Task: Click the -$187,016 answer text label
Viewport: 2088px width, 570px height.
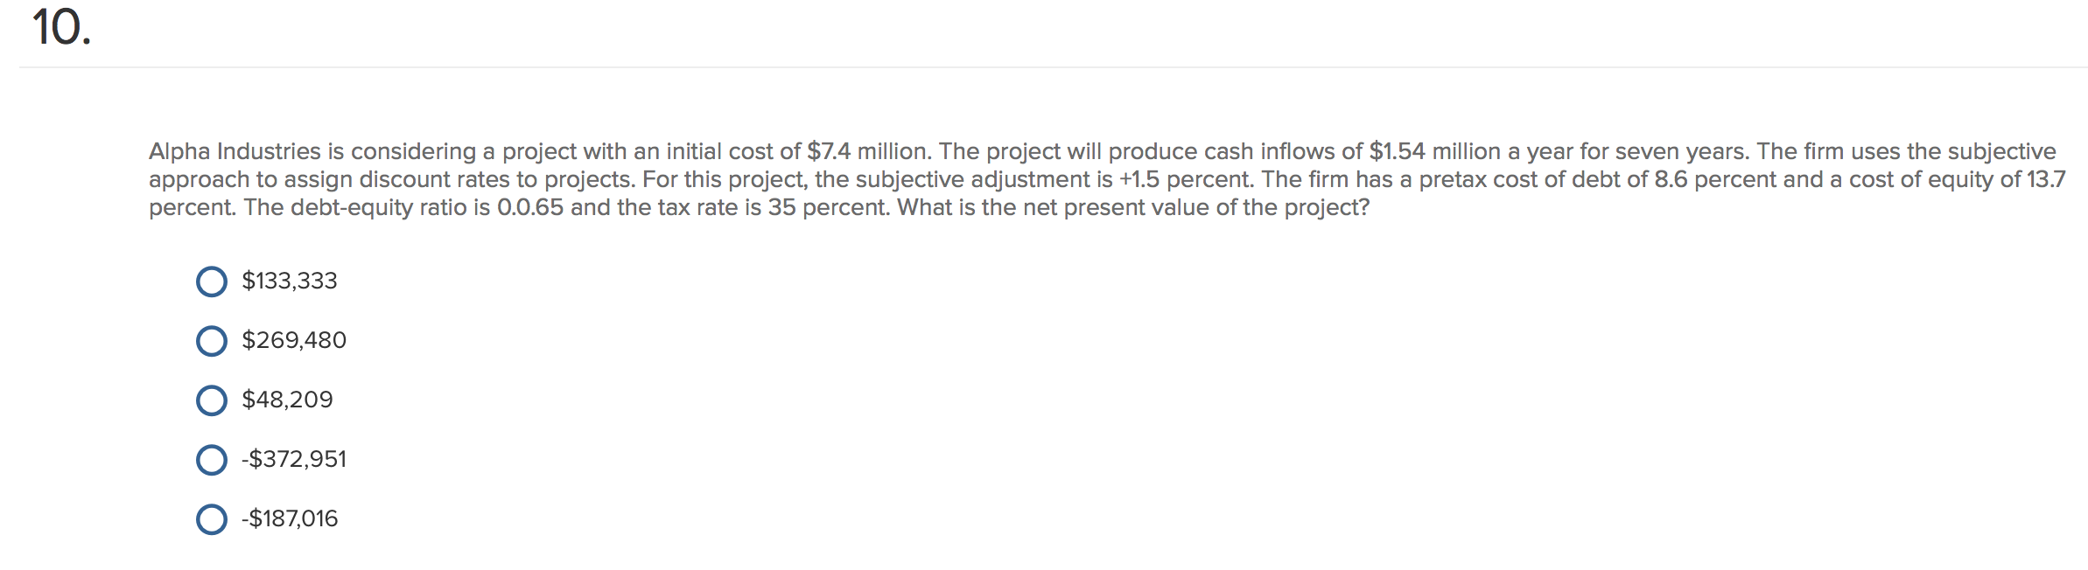Action: point(290,518)
